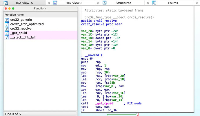Switch to the Enums tab
Viewport: 200px width, 116px height.
[173, 3]
